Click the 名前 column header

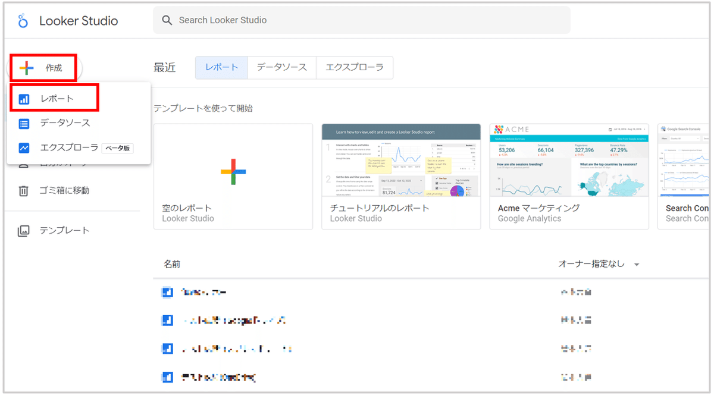(172, 264)
